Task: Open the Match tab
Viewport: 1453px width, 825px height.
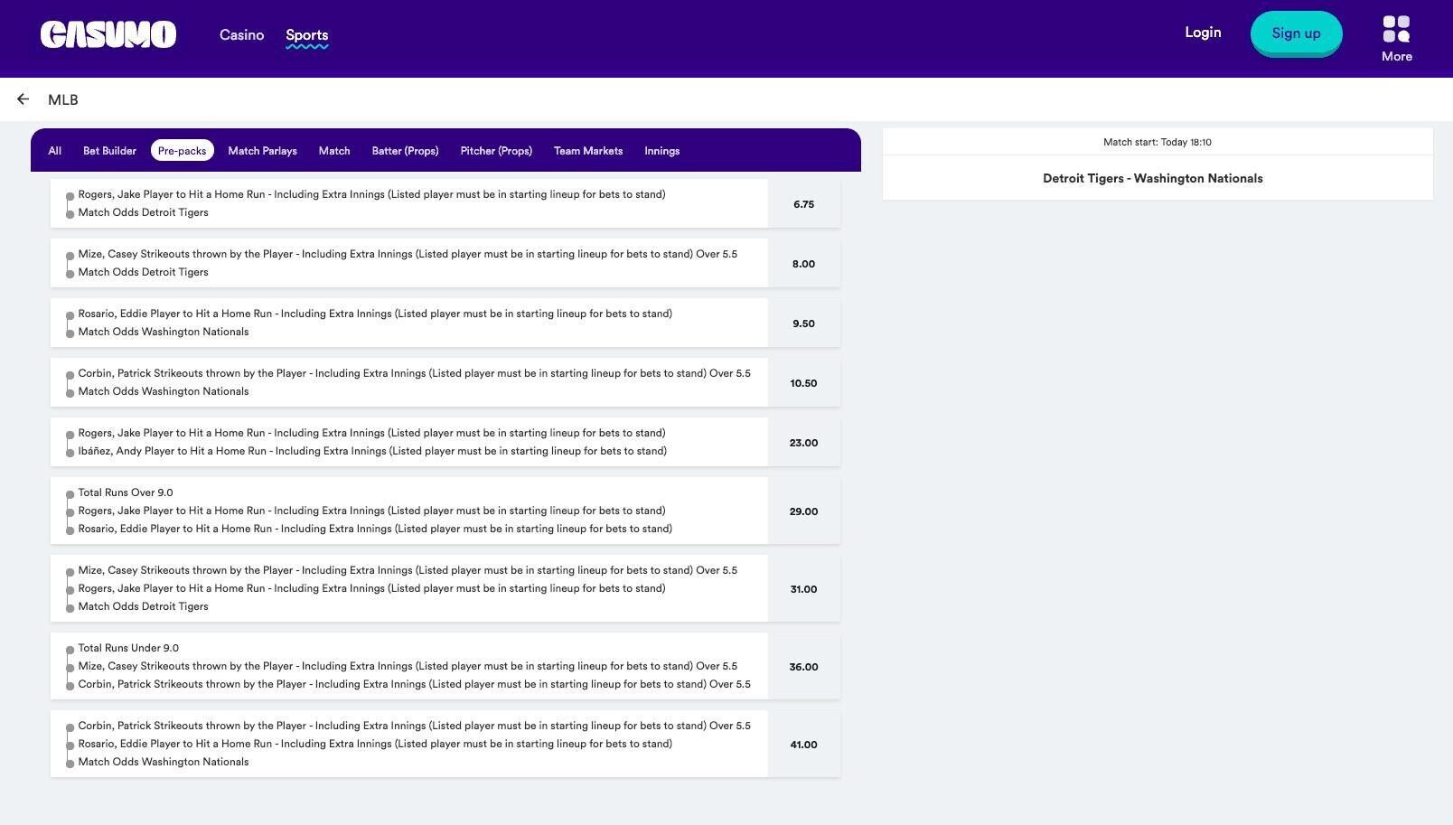Action: click(334, 151)
